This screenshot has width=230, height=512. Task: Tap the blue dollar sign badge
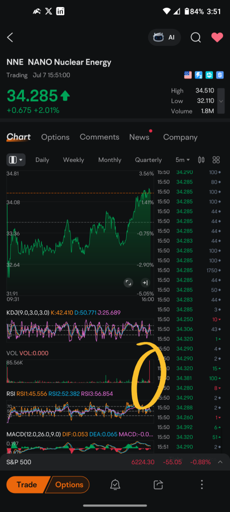click(x=220, y=75)
